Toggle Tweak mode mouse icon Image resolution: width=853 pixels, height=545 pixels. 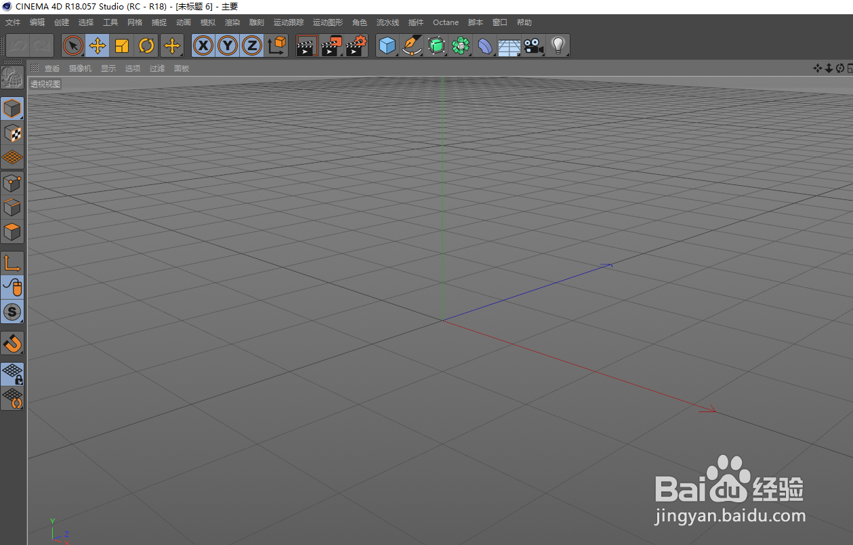pos(12,287)
